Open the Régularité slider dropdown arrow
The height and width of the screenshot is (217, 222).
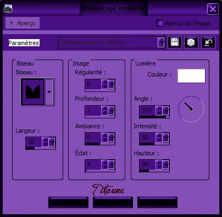point(111,84)
